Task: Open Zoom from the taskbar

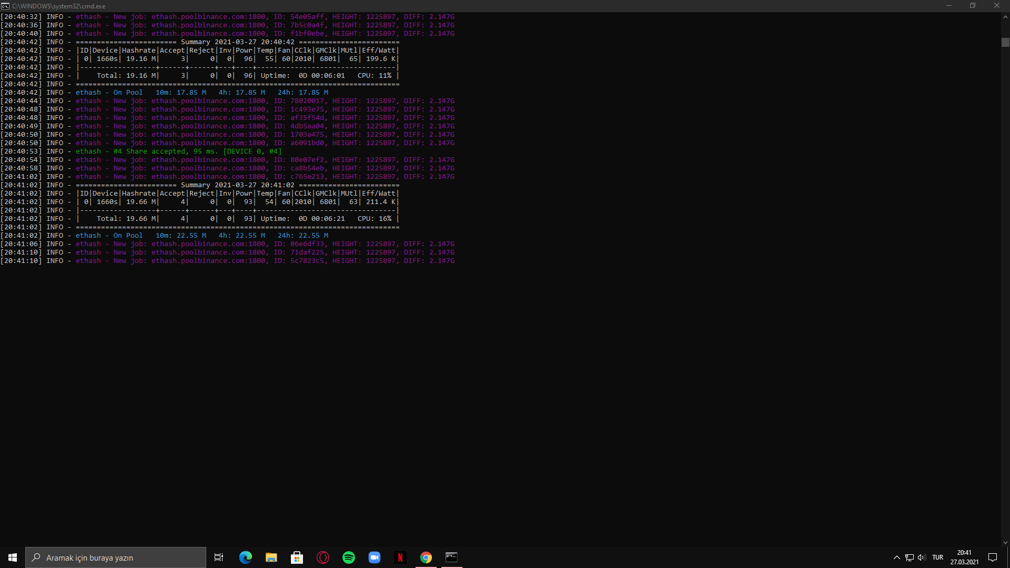Action: coord(374,557)
